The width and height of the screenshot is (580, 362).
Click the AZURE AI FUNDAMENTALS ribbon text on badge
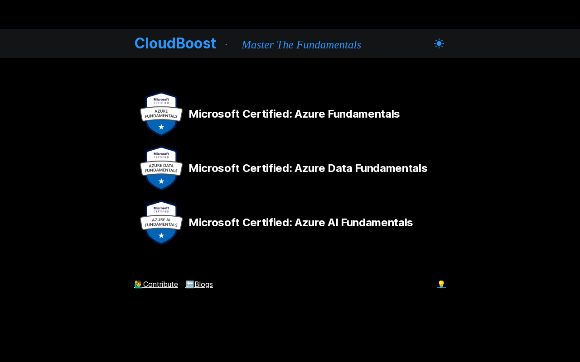point(161,222)
